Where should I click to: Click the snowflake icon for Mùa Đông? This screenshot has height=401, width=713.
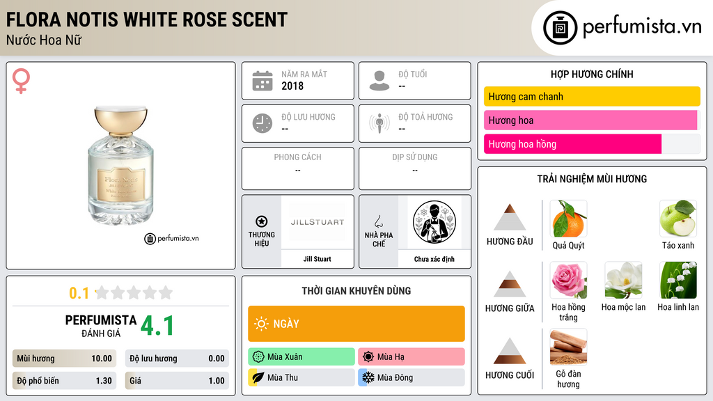pos(368,377)
